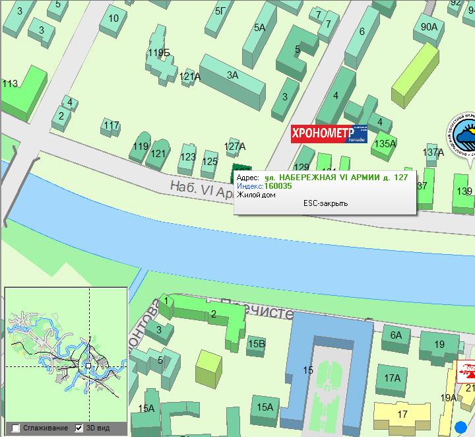Click the Сглаживание label text
The height and width of the screenshot is (437, 475).
click(x=45, y=428)
